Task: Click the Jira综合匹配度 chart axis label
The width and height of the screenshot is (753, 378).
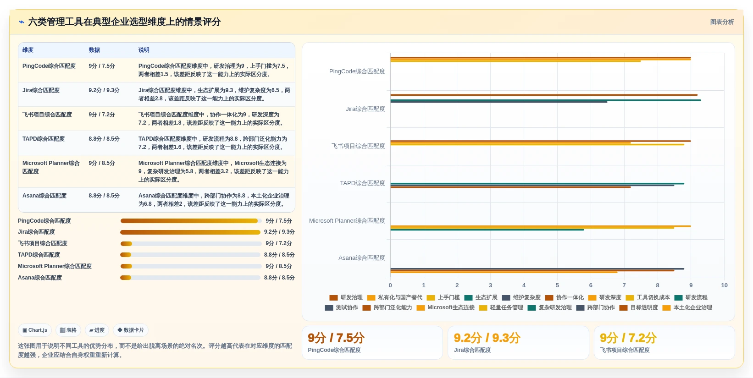Action: point(365,109)
